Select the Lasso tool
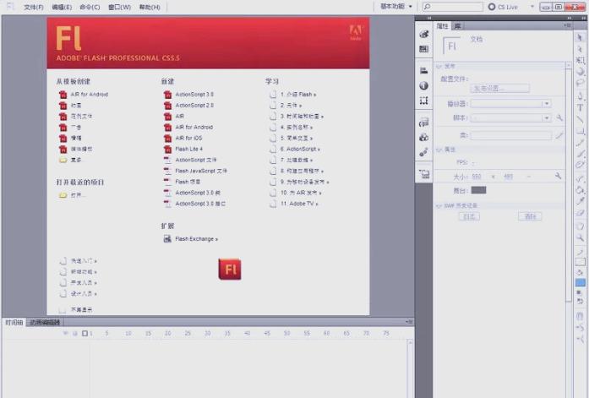This screenshot has width=589, height=398. pyautogui.click(x=581, y=83)
